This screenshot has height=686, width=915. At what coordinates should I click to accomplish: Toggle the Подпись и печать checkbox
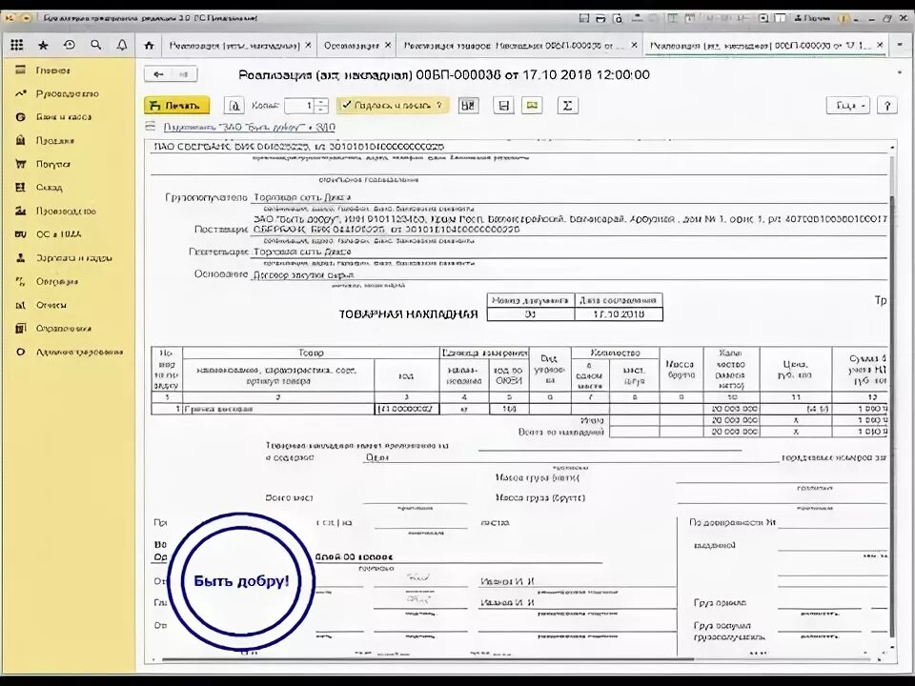click(347, 105)
